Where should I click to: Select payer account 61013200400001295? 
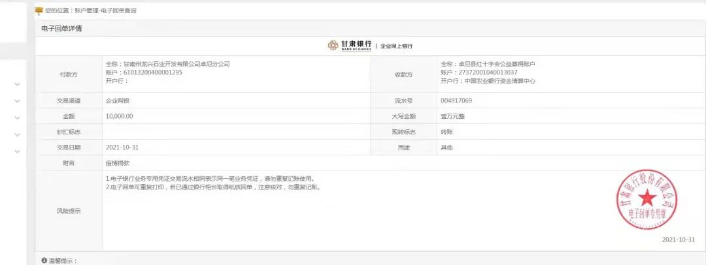point(152,72)
